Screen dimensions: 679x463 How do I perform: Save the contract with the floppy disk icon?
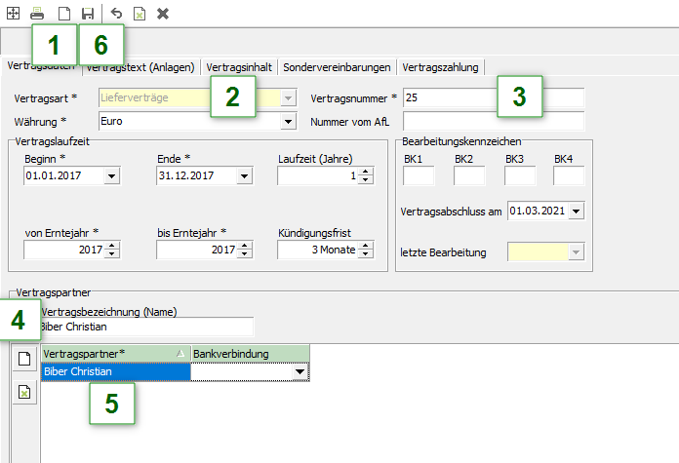(88, 14)
